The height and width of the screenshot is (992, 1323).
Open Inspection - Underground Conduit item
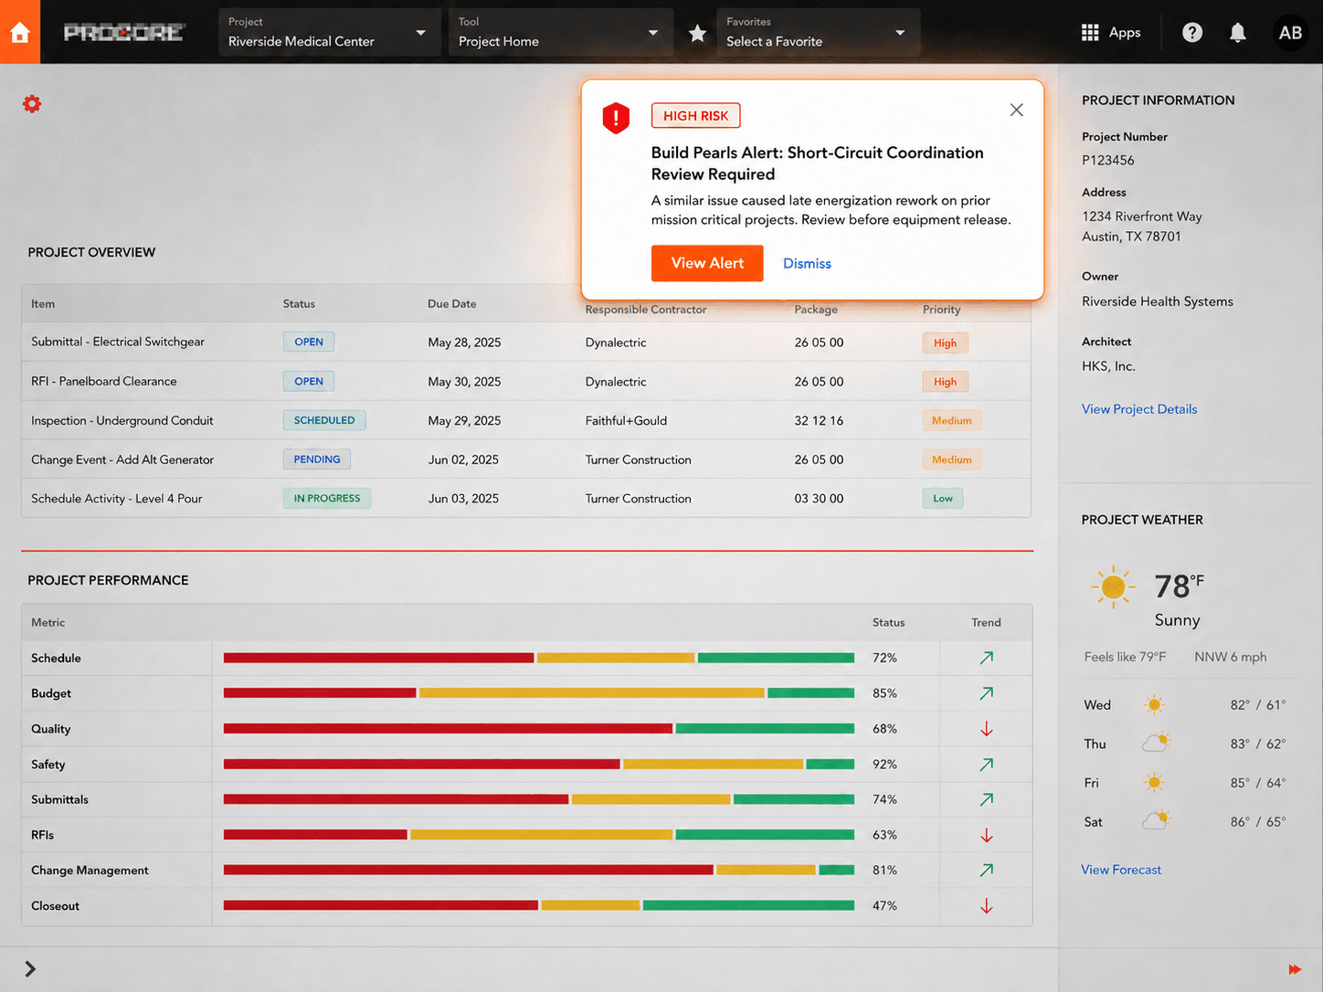click(x=122, y=420)
